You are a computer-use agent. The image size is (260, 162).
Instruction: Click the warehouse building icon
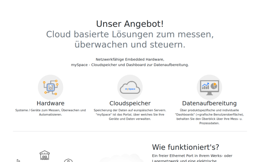coord(45,155)
